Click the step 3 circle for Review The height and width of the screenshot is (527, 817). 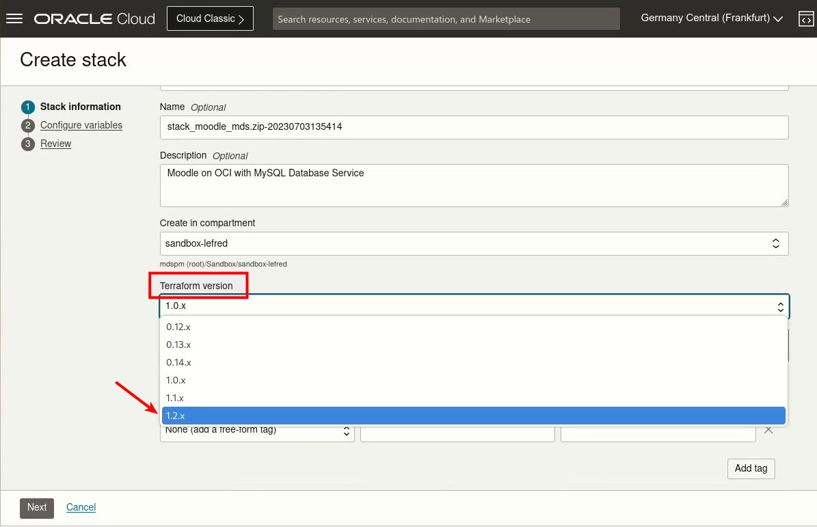coord(28,144)
